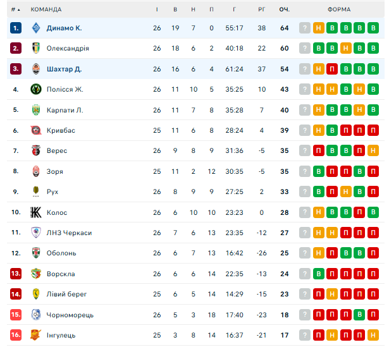Open the Кривбас team link
Screen dimensions: 389x347
coord(61,130)
